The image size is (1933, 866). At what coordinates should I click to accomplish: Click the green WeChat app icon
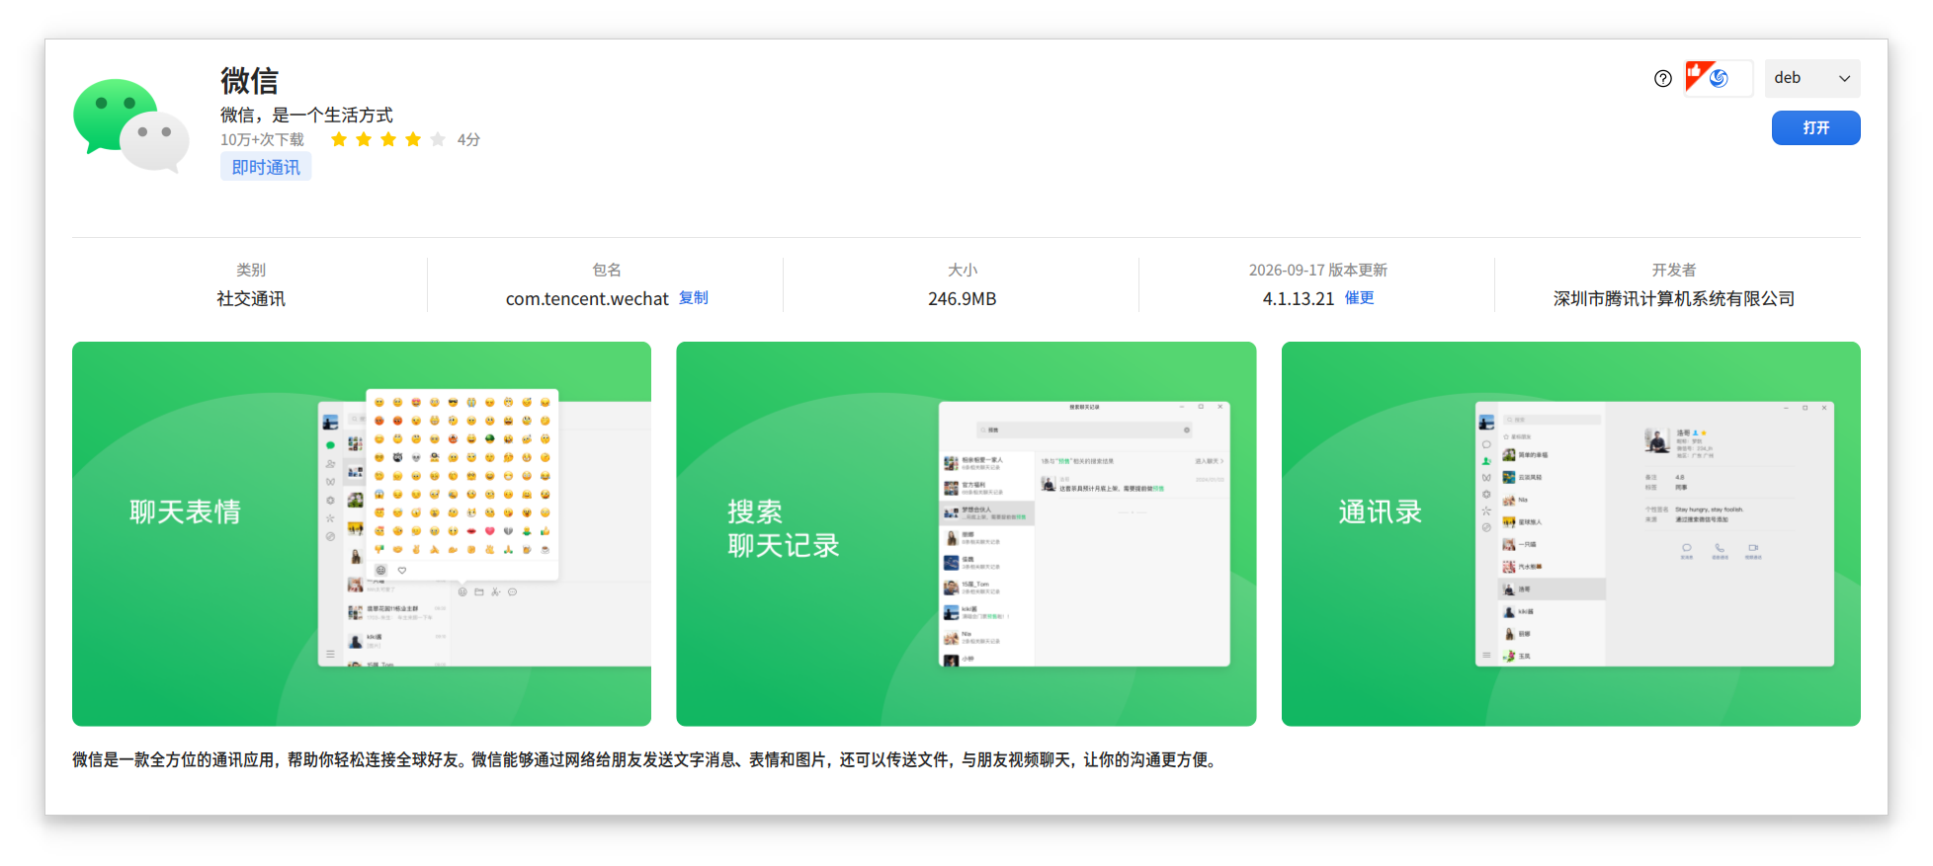[131, 125]
